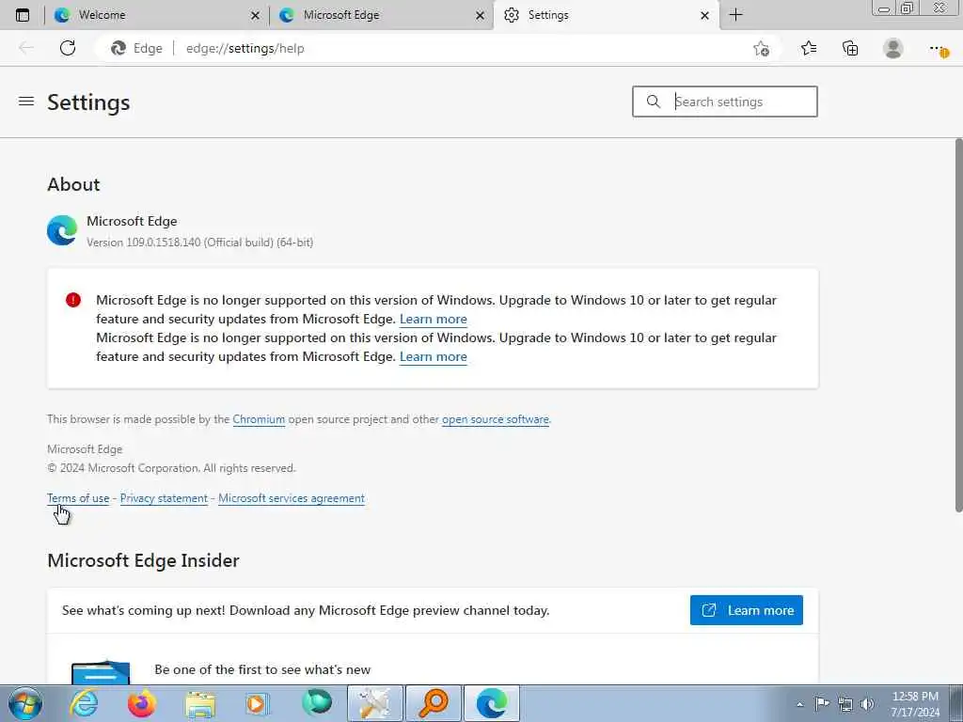Switch to the Welcome tab
Viewport: 963px width, 722px height.
(x=155, y=15)
